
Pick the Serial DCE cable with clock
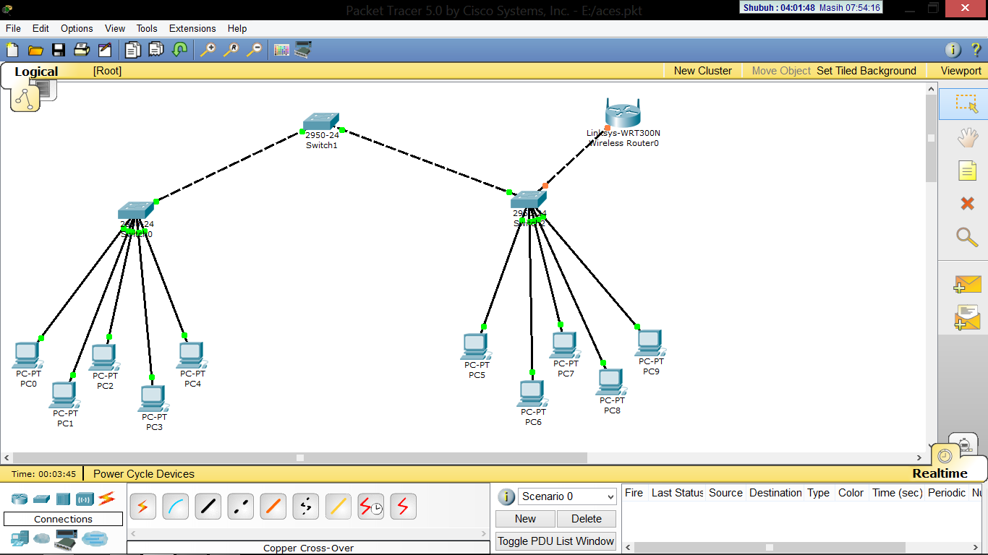point(370,507)
